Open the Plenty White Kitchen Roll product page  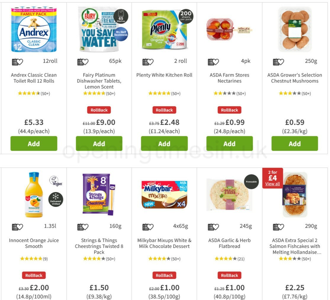point(164,75)
